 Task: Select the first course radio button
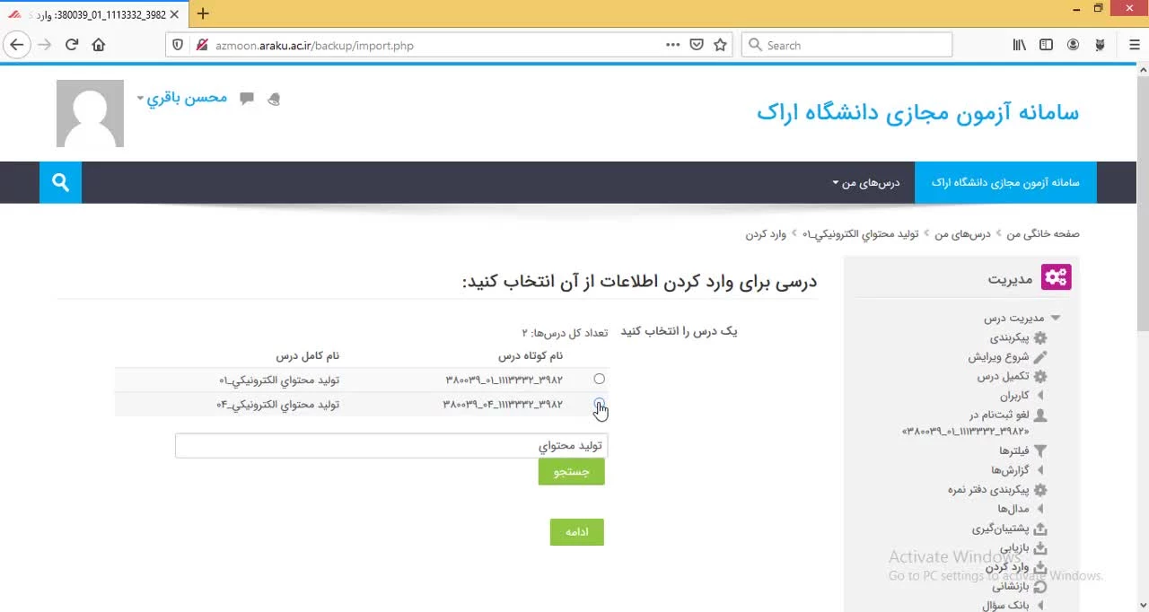coord(599,379)
